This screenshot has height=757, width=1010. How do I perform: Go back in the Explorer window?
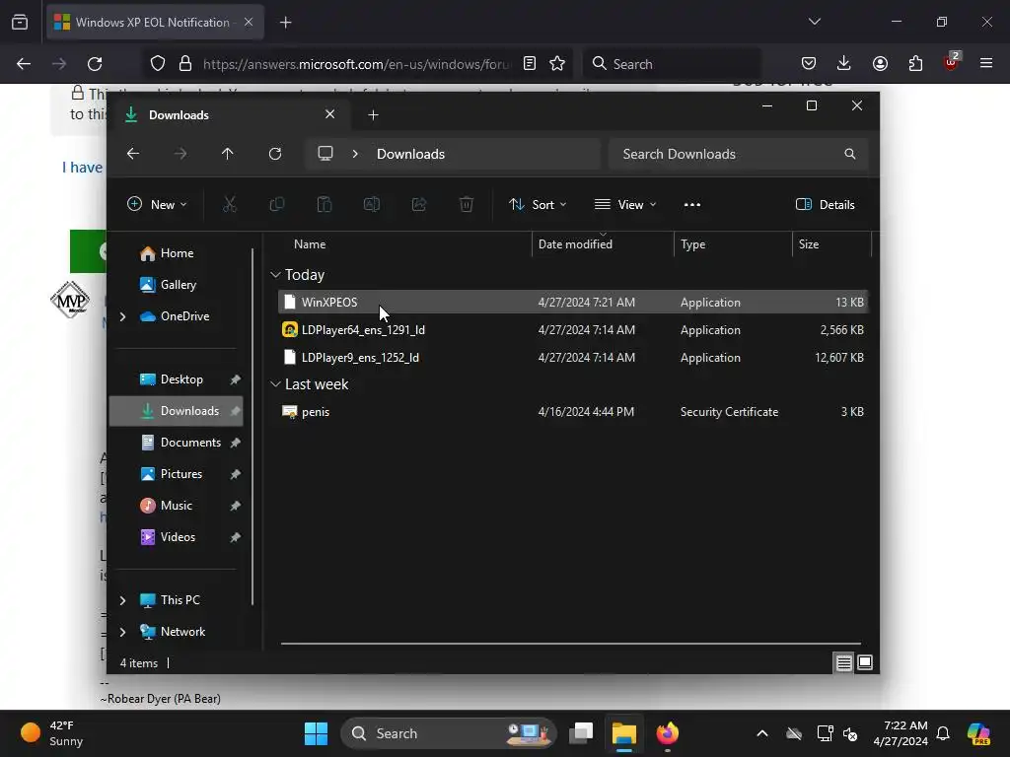pyautogui.click(x=133, y=154)
